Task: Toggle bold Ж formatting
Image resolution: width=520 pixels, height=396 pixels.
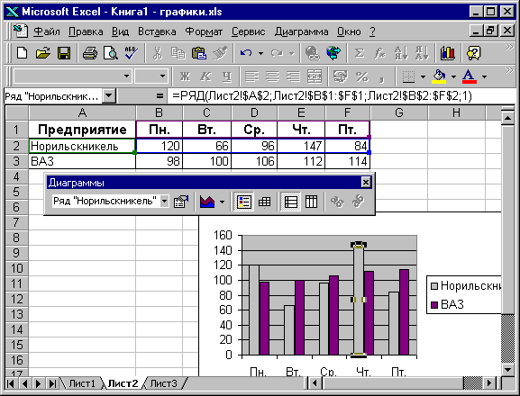Action: pos(185,76)
